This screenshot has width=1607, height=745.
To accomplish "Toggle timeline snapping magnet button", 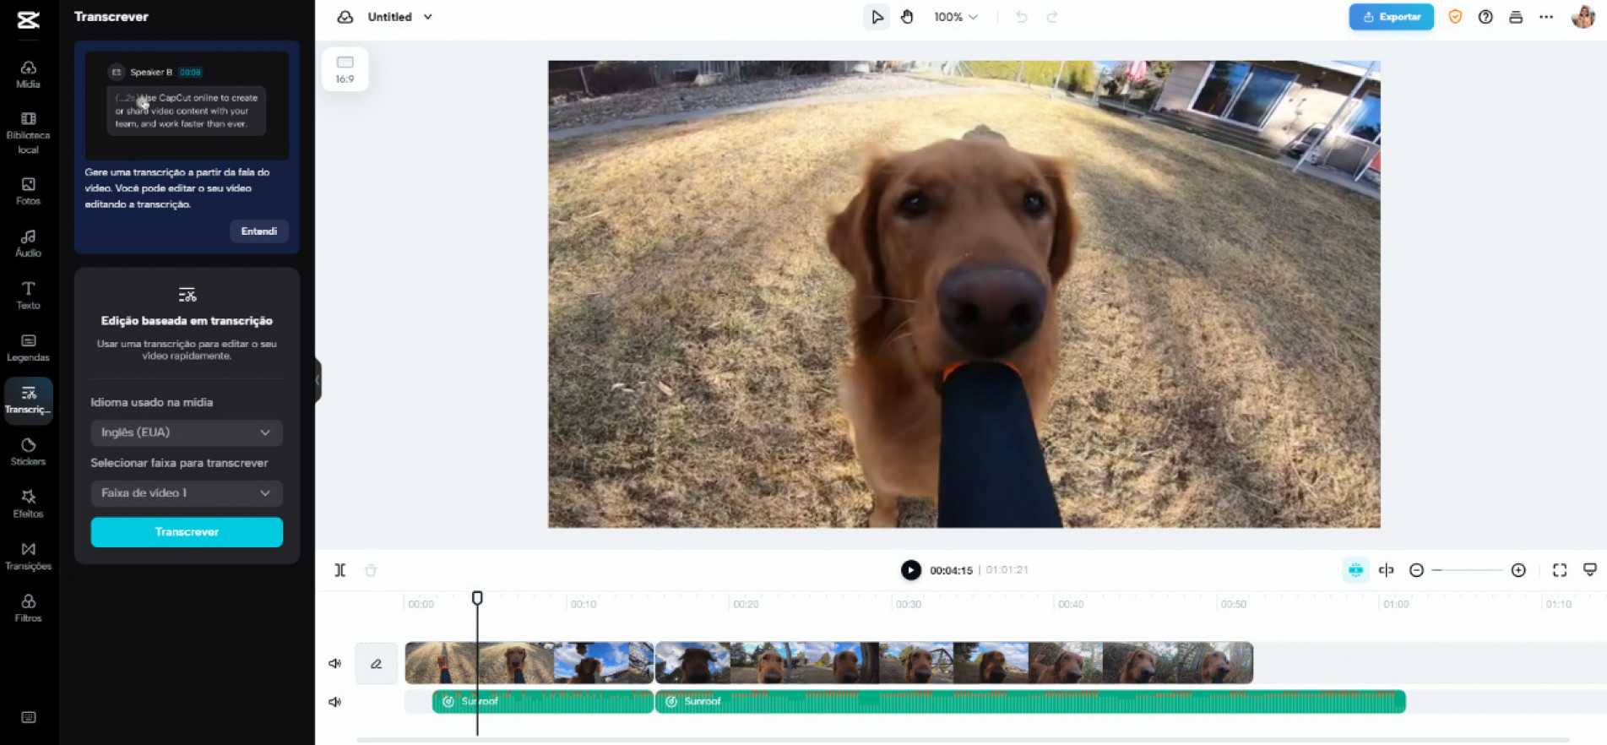I will tap(1355, 570).
